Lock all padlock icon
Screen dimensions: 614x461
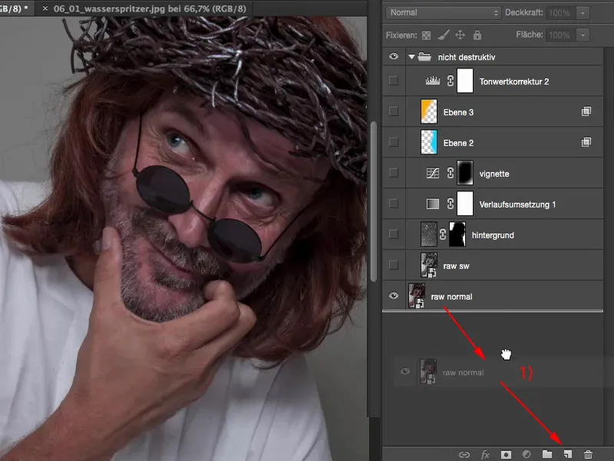(477, 35)
